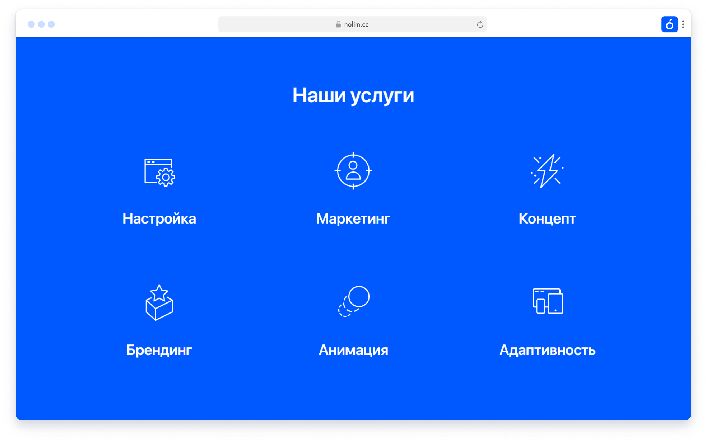Focus the nolim.cc address bar
706x442 pixels.
click(x=352, y=24)
